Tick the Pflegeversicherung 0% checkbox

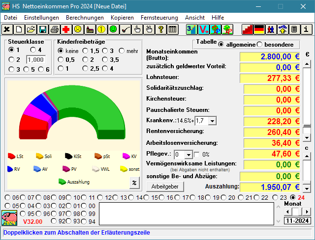point(197,155)
